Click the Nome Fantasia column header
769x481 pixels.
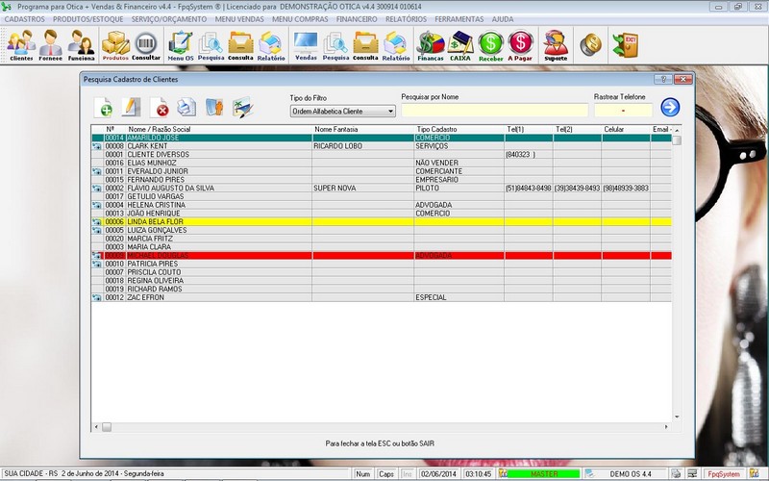(x=363, y=129)
